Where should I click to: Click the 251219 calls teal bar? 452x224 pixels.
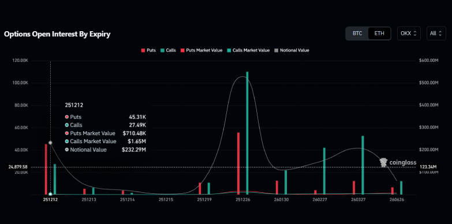[x=209, y=189]
